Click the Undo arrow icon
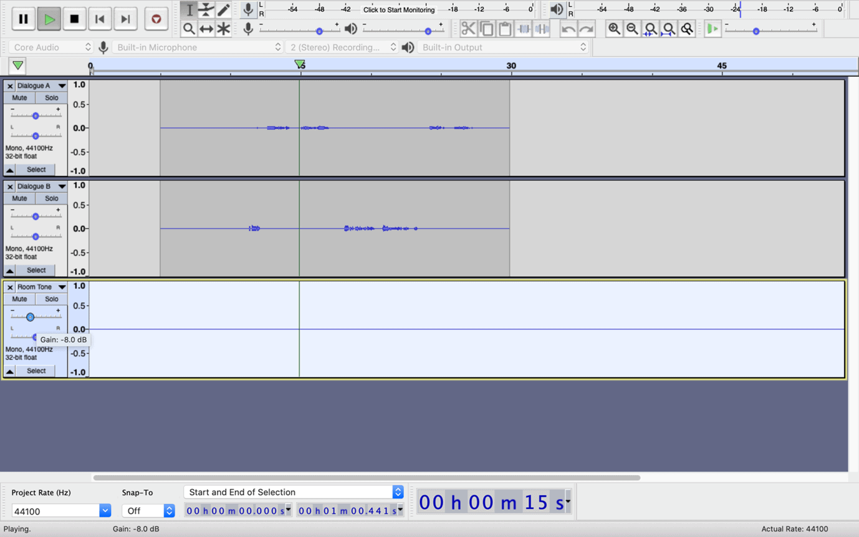859x537 pixels. point(568,29)
